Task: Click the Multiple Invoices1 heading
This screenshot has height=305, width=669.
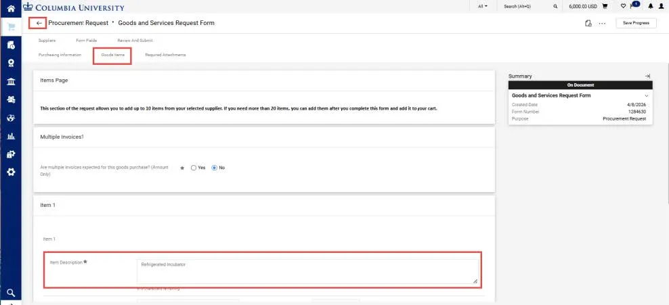Action: (62, 137)
